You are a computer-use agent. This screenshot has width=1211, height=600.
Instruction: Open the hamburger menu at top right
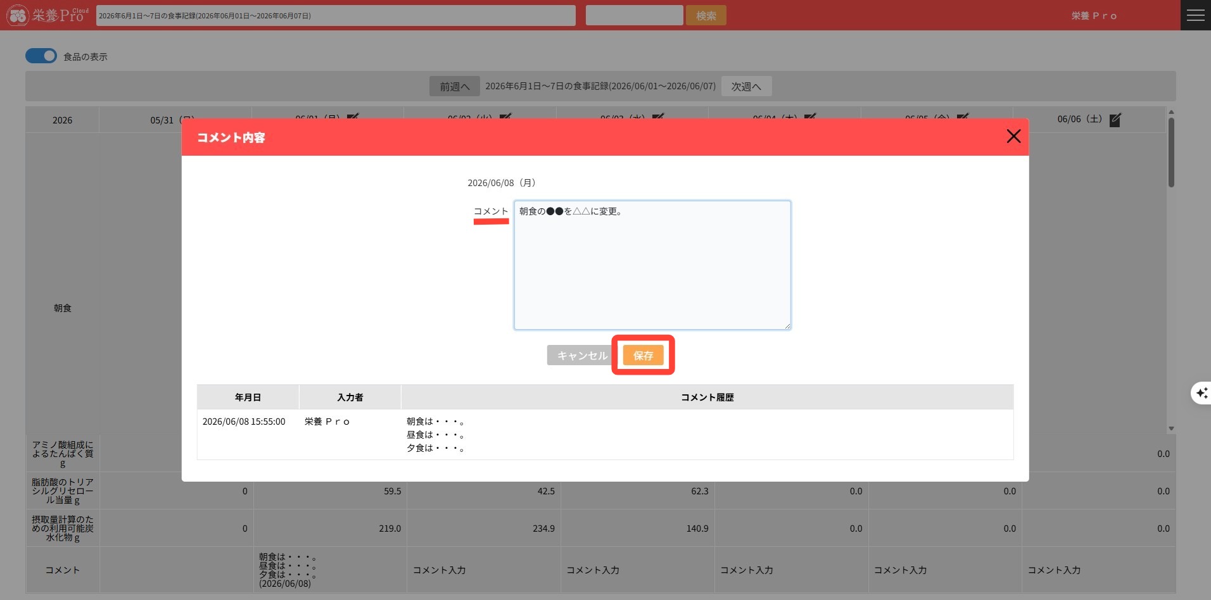point(1196,15)
